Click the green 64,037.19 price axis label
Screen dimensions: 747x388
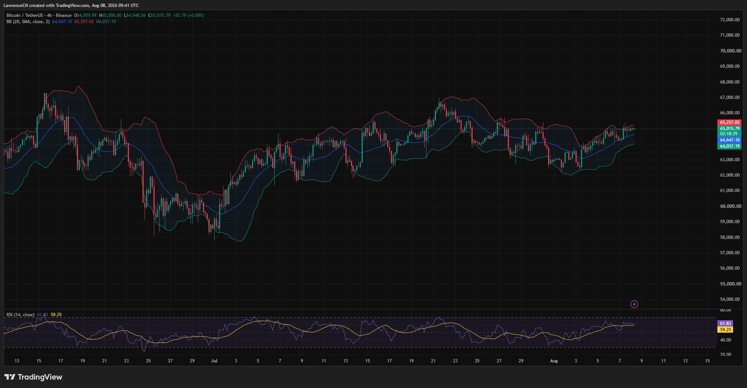pyautogui.click(x=729, y=146)
